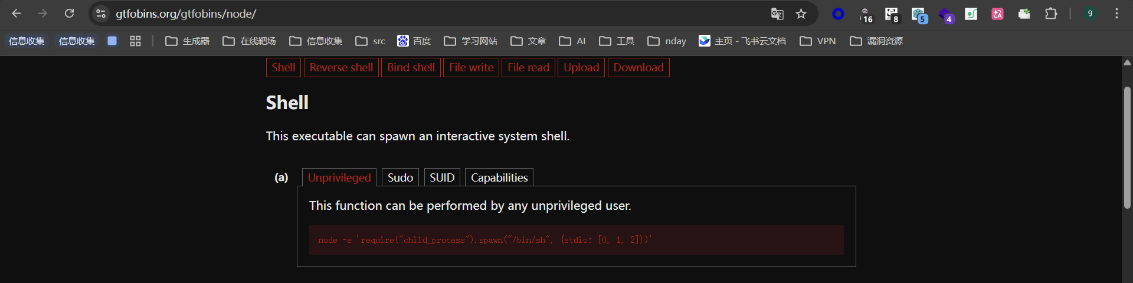Image resolution: width=1133 pixels, height=283 pixels.
Task: Open the translate page icon
Action: pyautogui.click(x=777, y=14)
